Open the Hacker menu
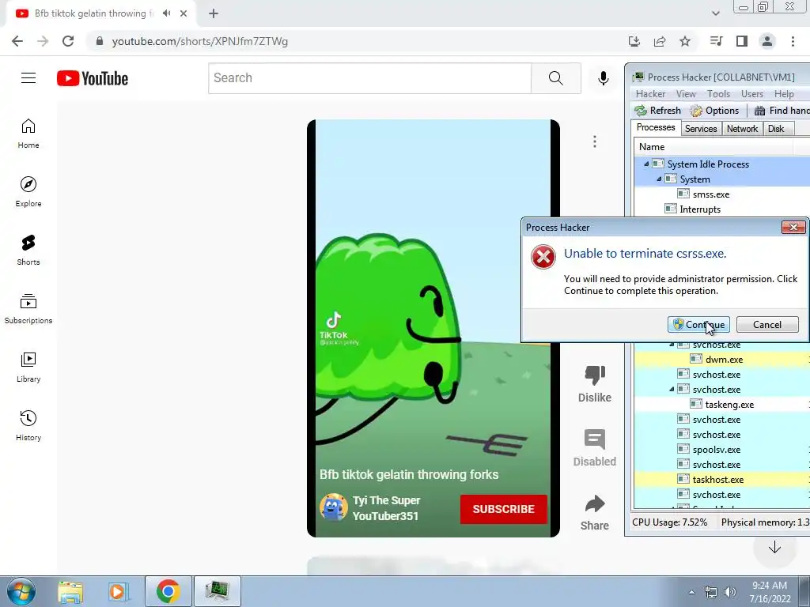The height and width of the screenshot is (607, 810). pyautogui.click(x=650, y=94)
